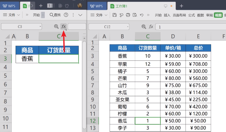Select the 审阅 ribbon tab in right window
The image size is (226, 132).
pyautogui.click(x=209, y=15)
